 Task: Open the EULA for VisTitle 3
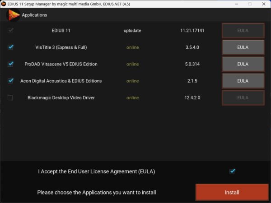click(x=243, y=47)
